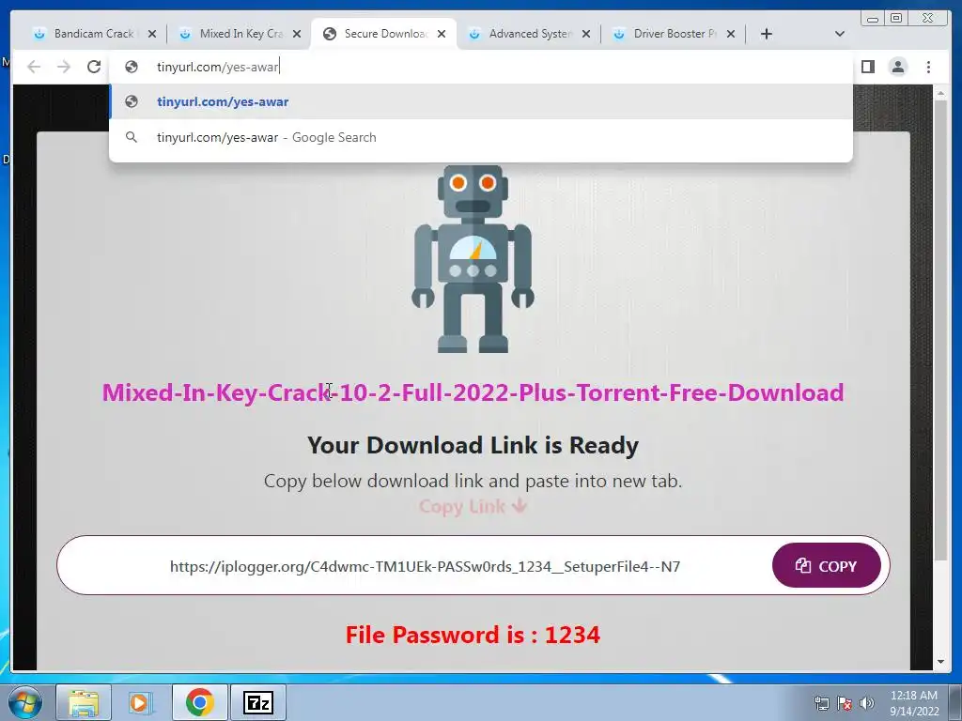The width and height of the screenshot is (962, 721).
Task: Minimize the Chrome window
Action: tap(873, 19)
